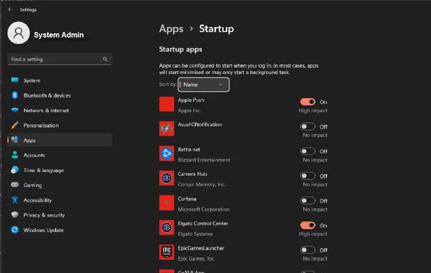The height and width of the screenshot is (273, 431).
Task: Click the Epic Games launcher icon
Action: [x=166, y=252]
